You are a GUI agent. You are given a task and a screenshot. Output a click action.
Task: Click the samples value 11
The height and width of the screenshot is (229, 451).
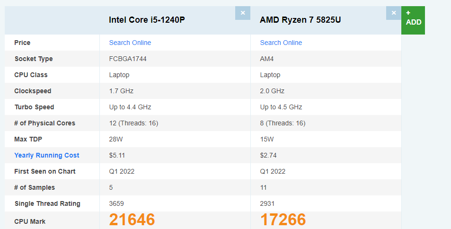click(263, 187)
